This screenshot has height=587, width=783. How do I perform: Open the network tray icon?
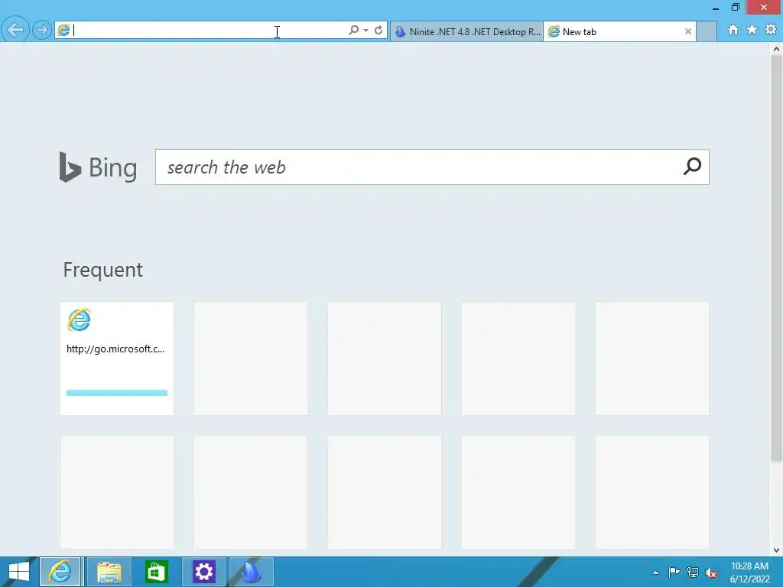point(693,572)
